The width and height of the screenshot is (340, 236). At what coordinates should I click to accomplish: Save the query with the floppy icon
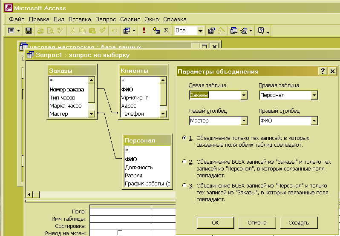[29, 31]
